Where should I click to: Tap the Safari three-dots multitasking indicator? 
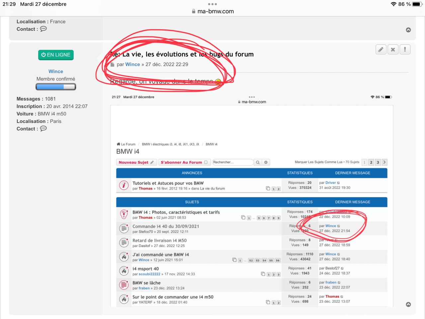(x=212, y=4)
